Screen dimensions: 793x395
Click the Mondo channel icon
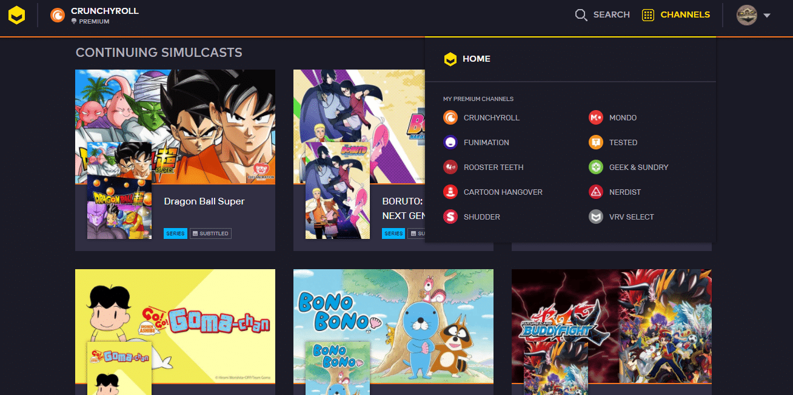tap(596, 117)
